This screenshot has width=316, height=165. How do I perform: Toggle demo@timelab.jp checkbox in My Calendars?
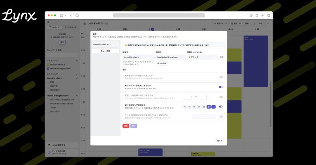(48, 65)
